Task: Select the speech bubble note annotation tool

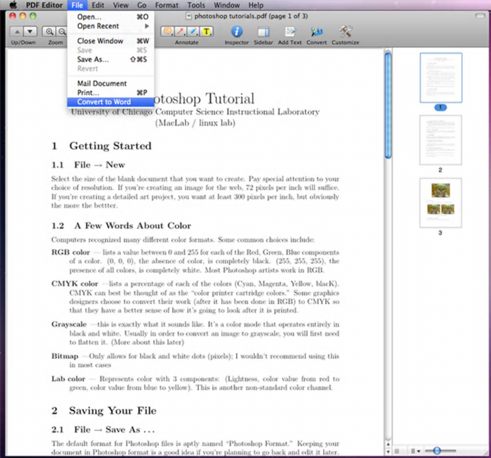Action: (168, 31)
